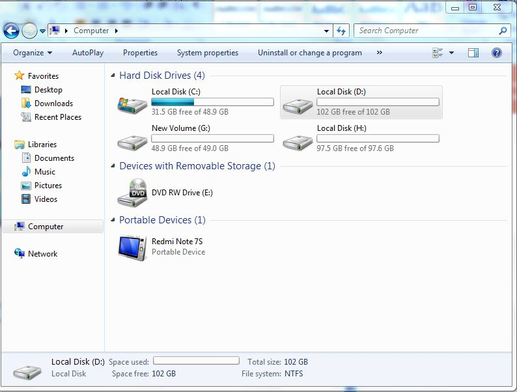The height and width of the screenshot is (392, 517).
Task: Open the Organize dropdown menu
Action: pos(32,53)
